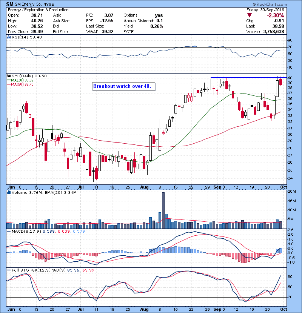Click the Breakout watch over 40 annotation

pos(123,86)
